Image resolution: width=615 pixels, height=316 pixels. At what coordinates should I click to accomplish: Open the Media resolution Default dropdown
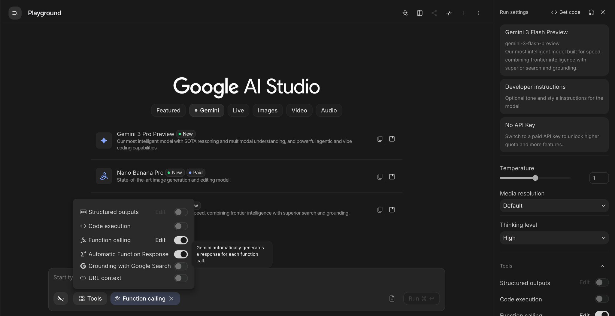(x=554, y=206)
